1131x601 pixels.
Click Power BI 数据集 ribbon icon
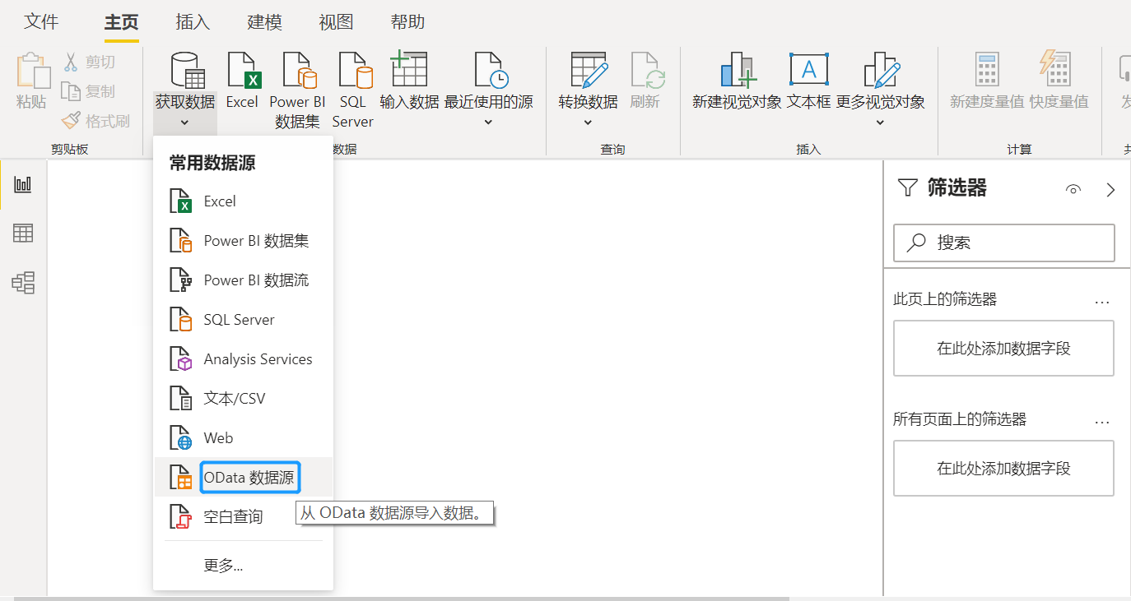pos(297,72)
